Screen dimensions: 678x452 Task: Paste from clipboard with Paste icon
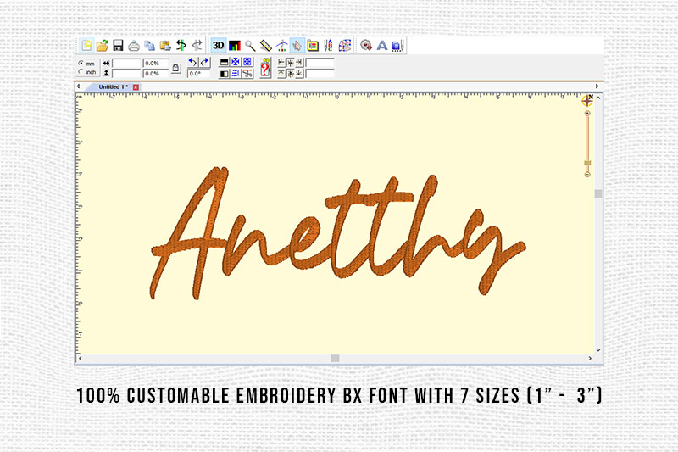click(x=165, y=46)
